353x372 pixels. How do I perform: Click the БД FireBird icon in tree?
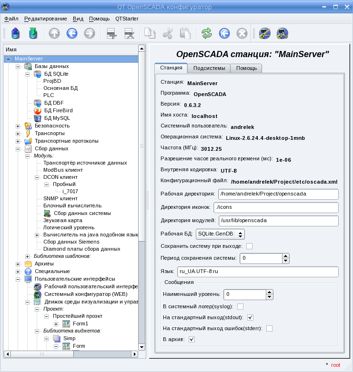tap(38, 110)
